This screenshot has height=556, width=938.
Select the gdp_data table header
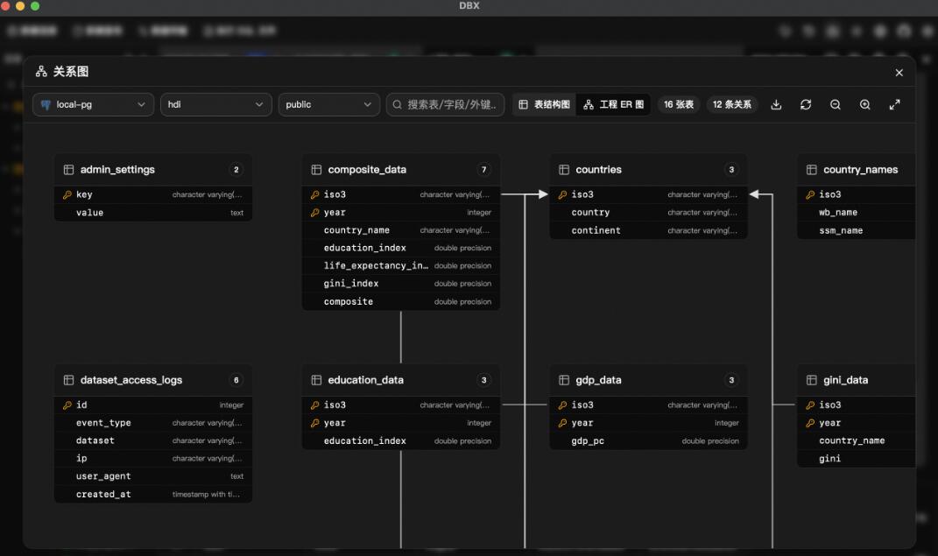click(x=648, y=380)
